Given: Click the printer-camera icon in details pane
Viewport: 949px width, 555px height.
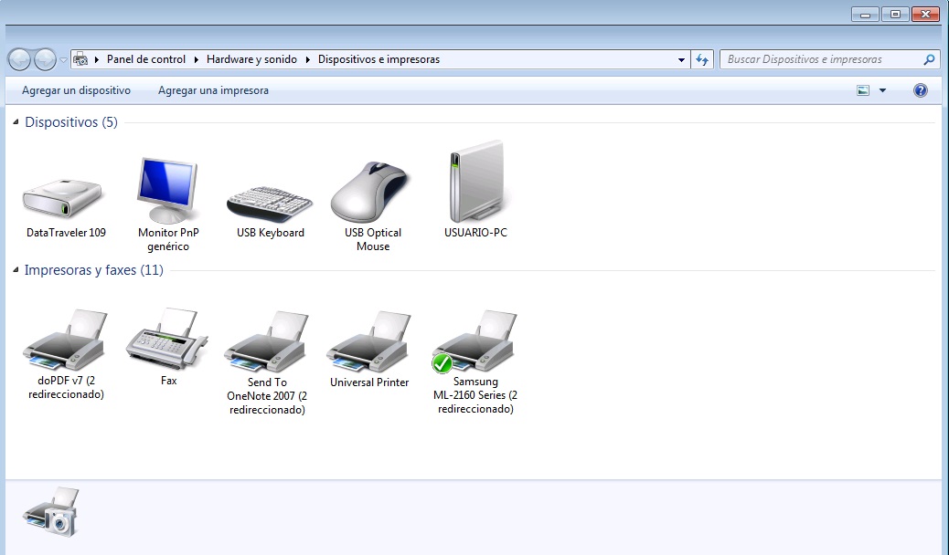Looking at the screenshot, I should coord(51,512).
